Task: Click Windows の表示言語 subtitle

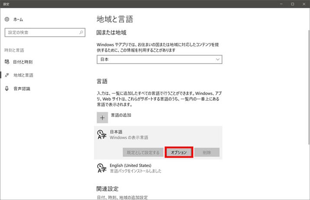Action: pyautogui.click(x=129, y=137)
